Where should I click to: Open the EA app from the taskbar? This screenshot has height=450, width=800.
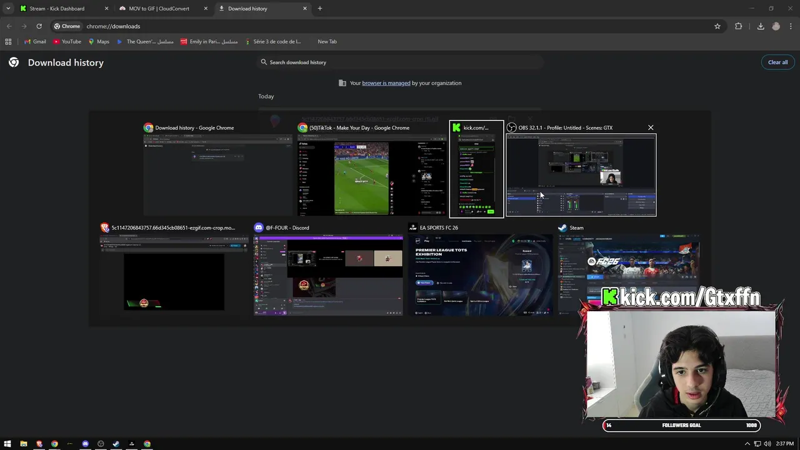tap(131, 444)
